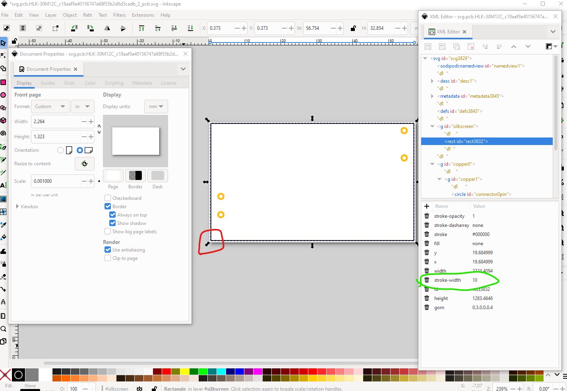Viewport: 567px width, 391px height.
Task: Open the Path menu
Action: (87, 15)
